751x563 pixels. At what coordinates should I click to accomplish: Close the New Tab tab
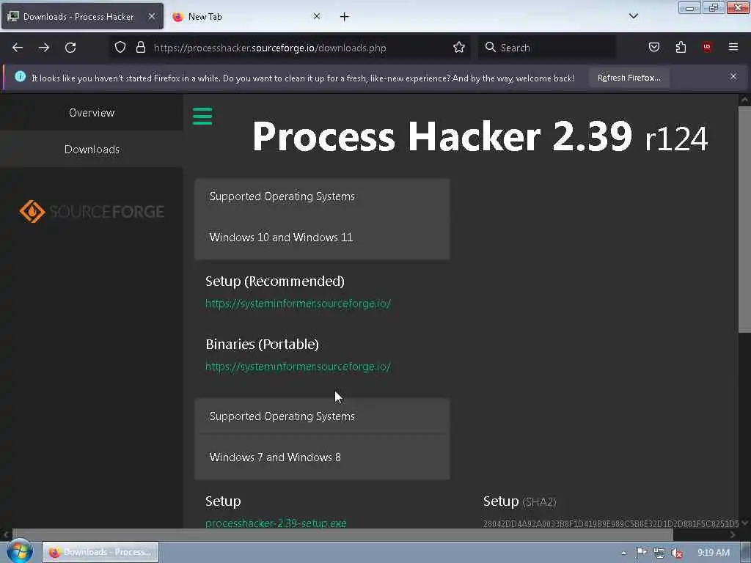pos(317,16)
